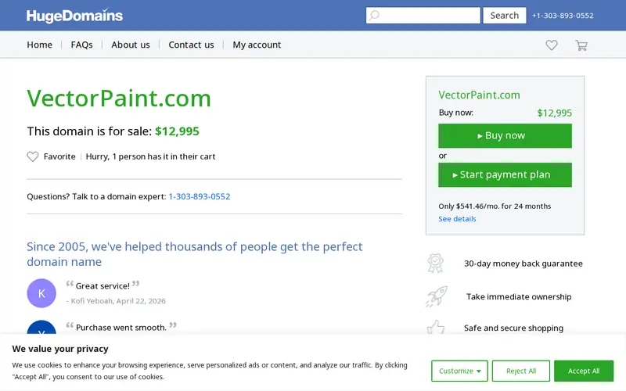Click the magnifier icon in search box
This screenshot has width=626, height=391.
pos(374,16)
